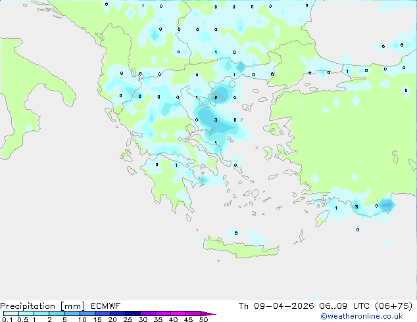Pick the 1–2 mm legend color swatch
The width and height of the screenshot is (417, 322).
coord(41,313)
